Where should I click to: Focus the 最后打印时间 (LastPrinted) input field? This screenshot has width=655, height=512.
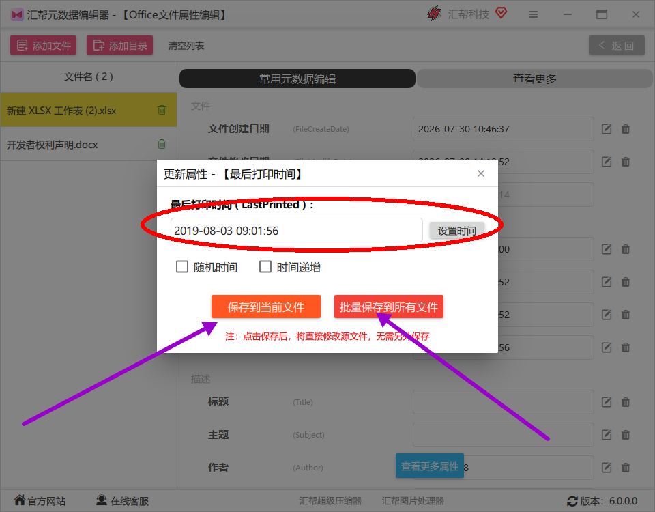point(297,230)
